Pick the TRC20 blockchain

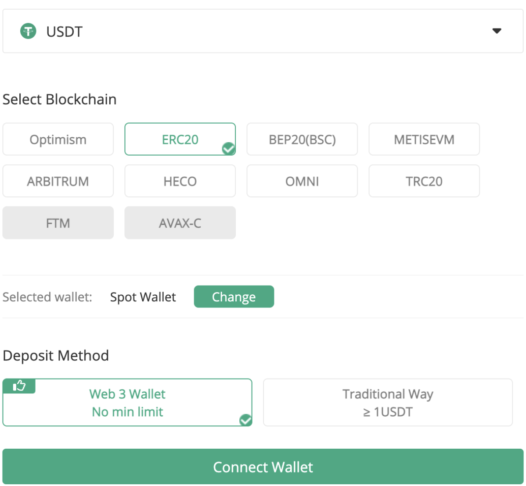point(424,181)
